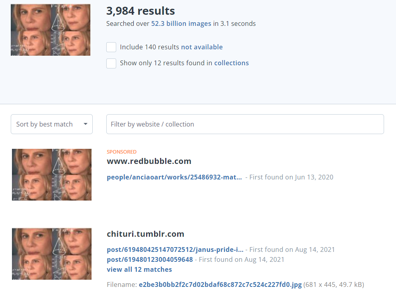The width and height of the screenshot is (396, 304).
Task: Open the people/anciaoart/works Redbubble link
Action: coord(174,177)
